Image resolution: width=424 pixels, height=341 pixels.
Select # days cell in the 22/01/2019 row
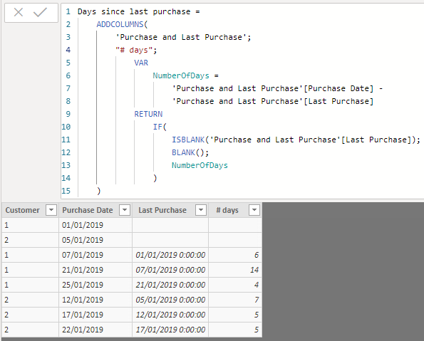pos(235,330)
